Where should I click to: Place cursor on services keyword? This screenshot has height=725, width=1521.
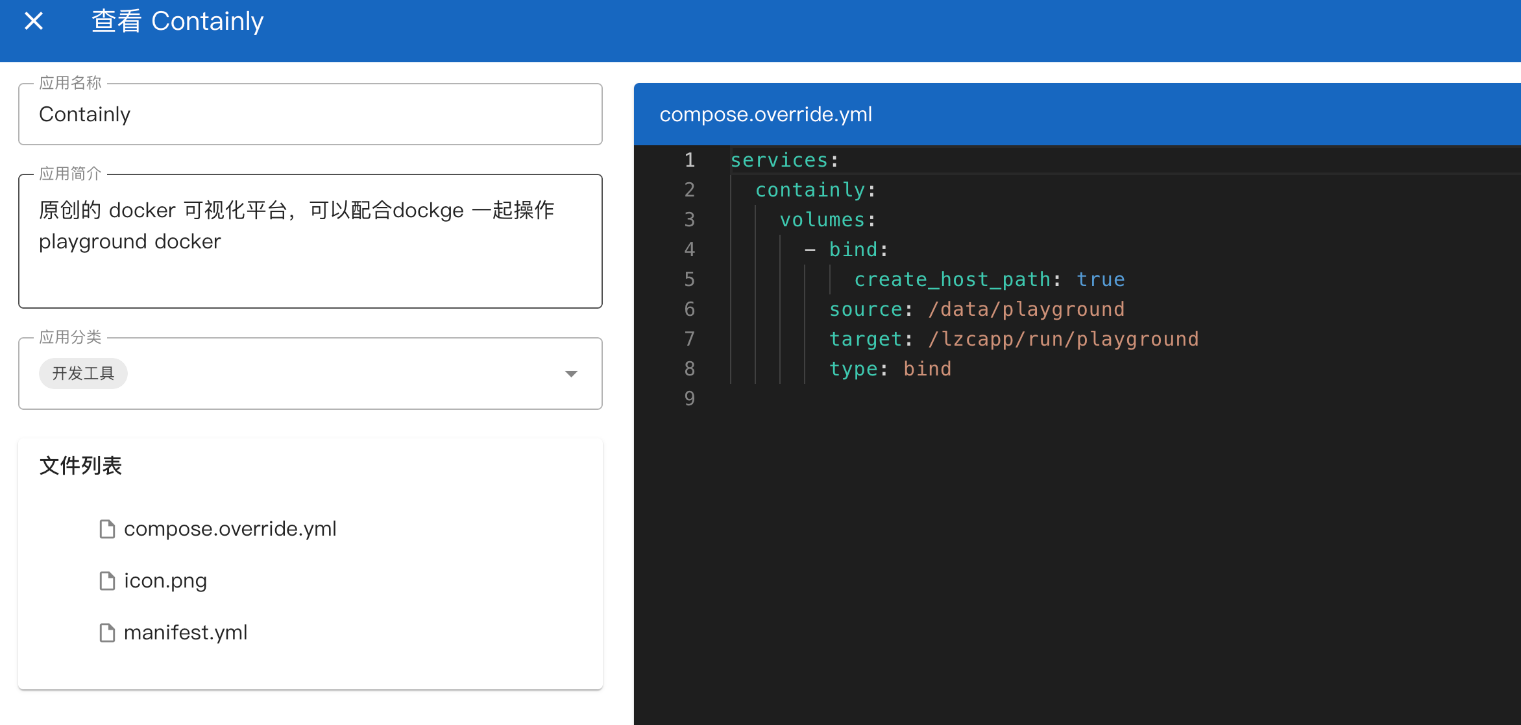779,160
